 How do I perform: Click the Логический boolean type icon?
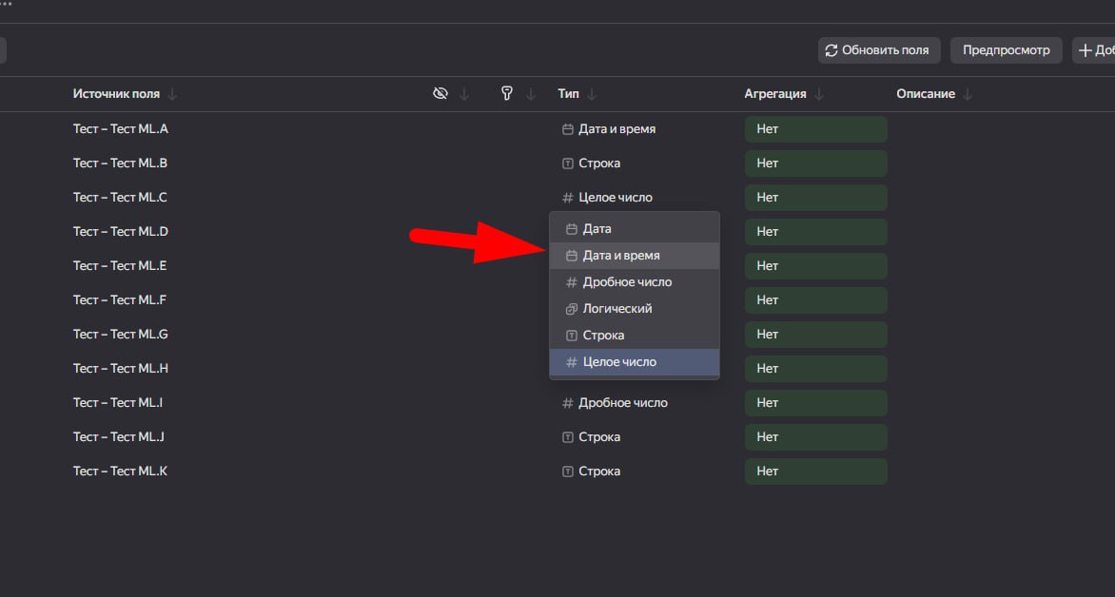[571, 309]
